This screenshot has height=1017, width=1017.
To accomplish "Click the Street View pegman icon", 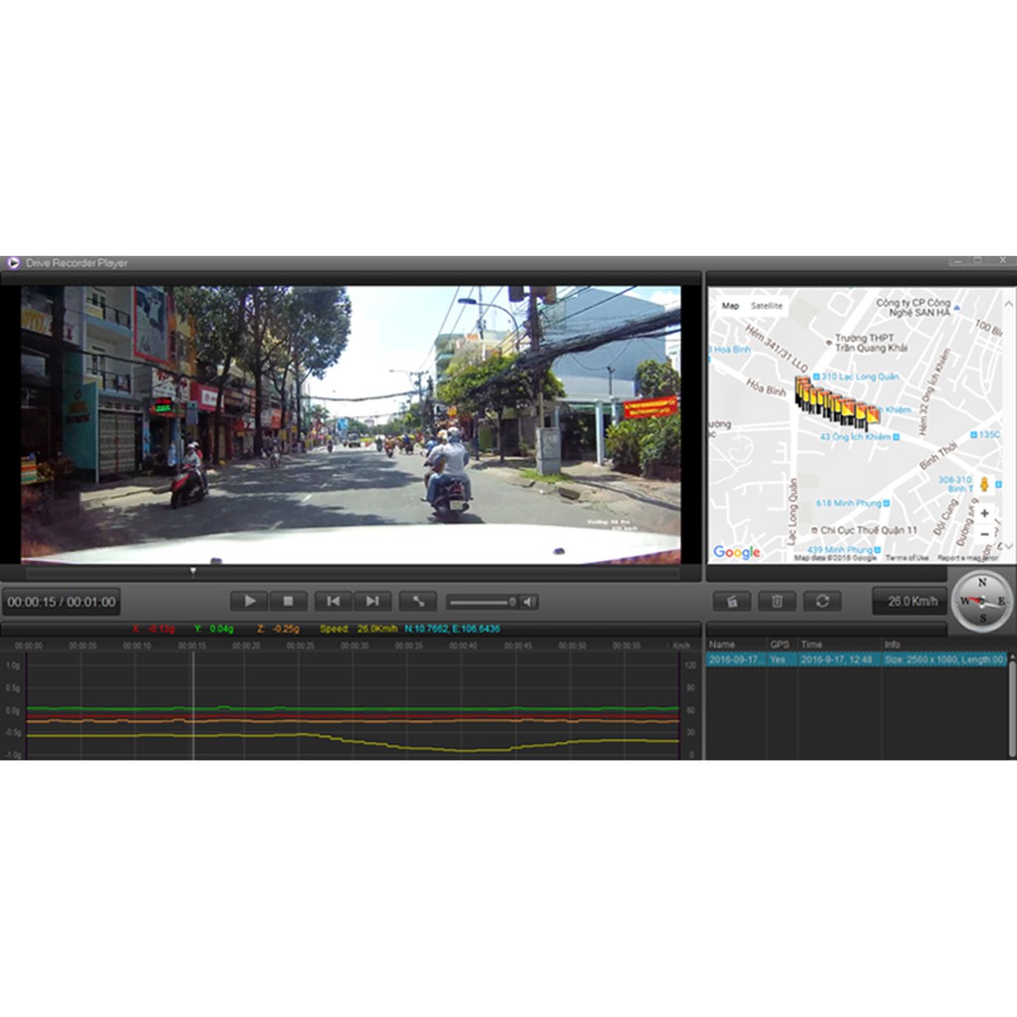I will (984, 485).
